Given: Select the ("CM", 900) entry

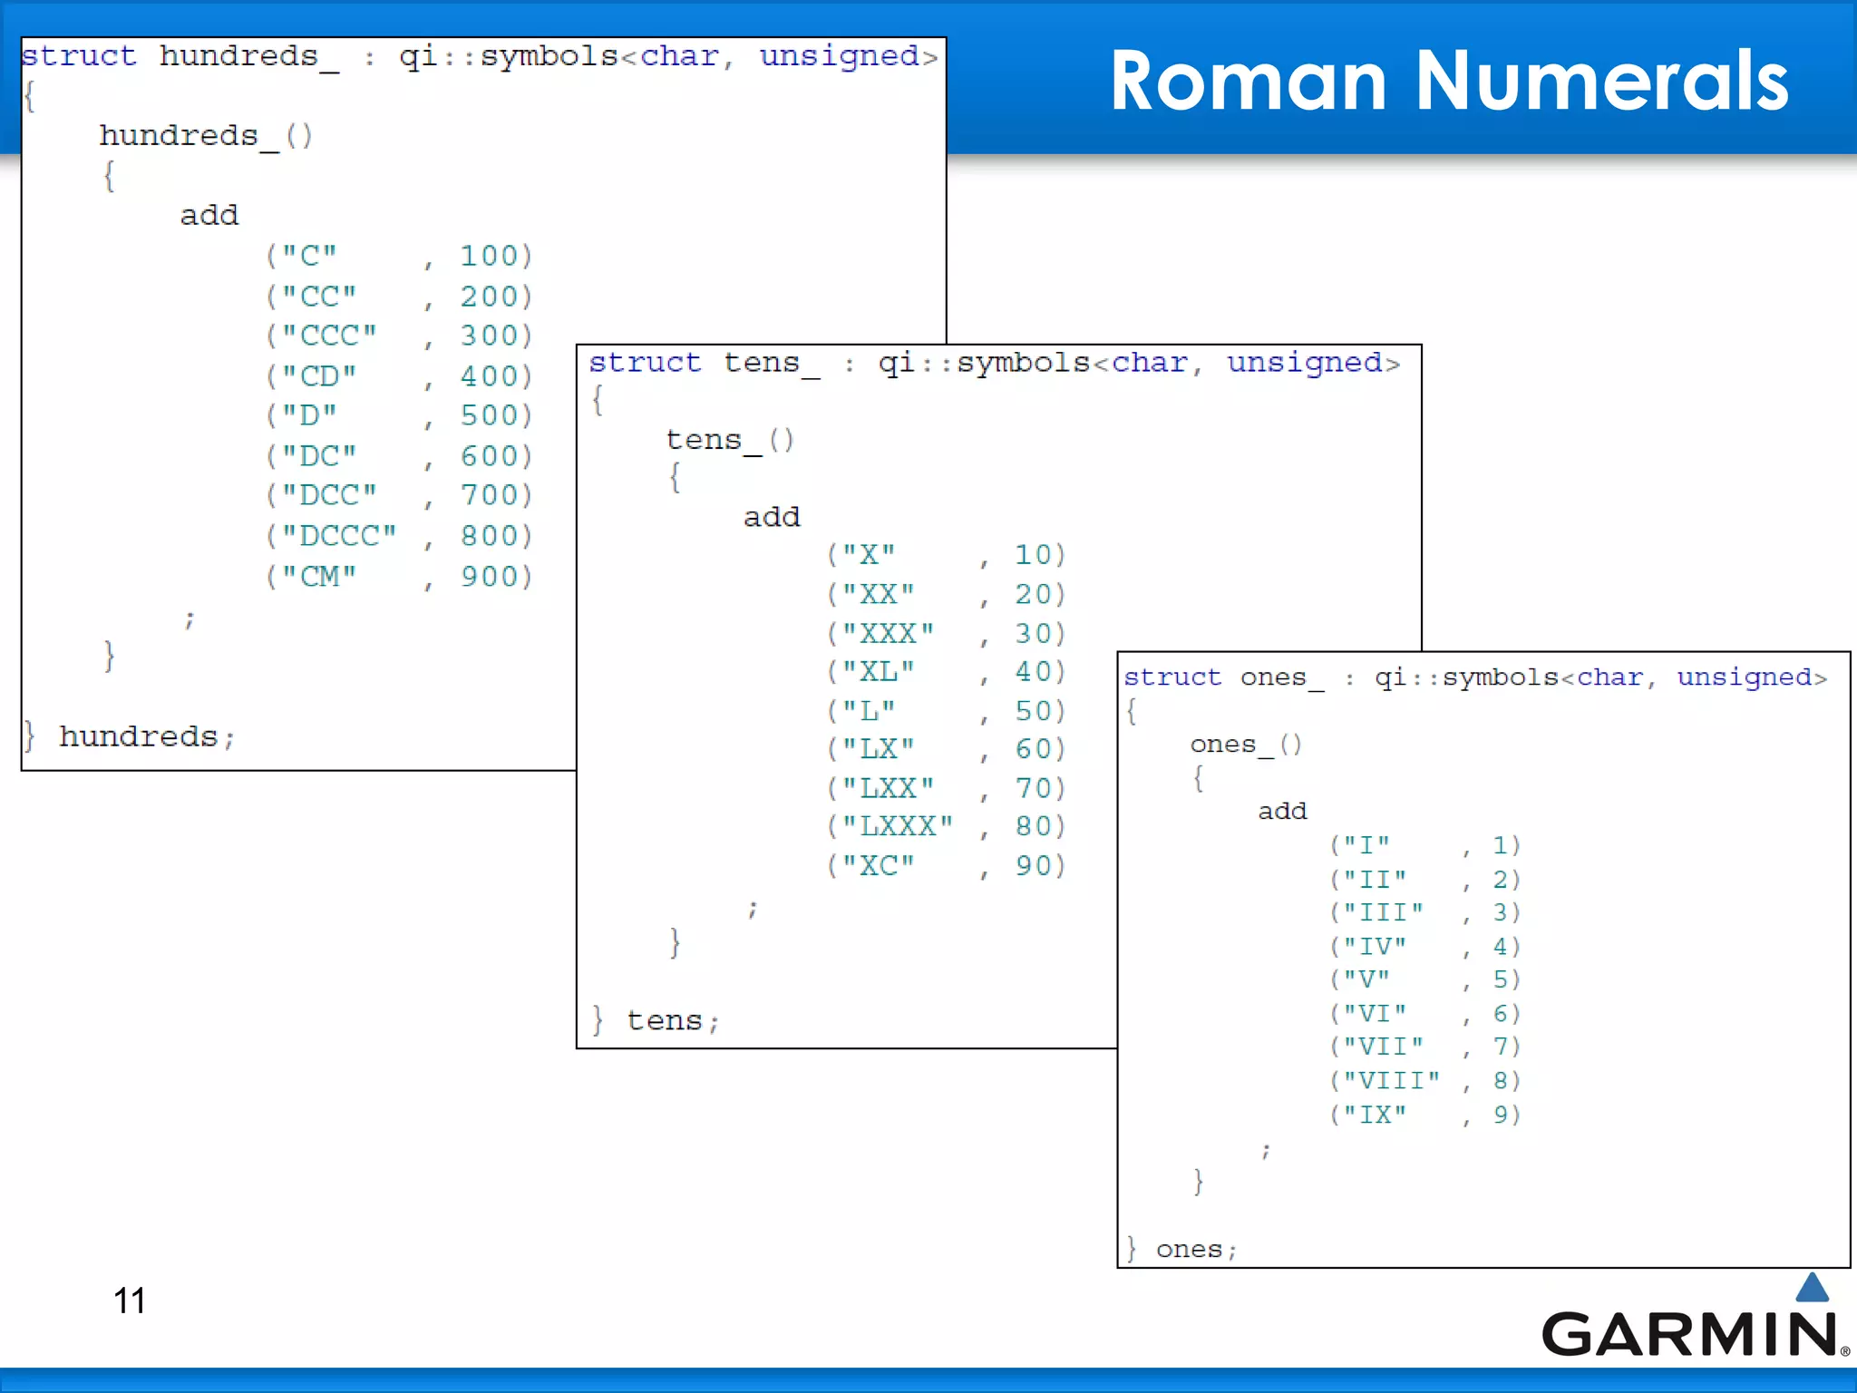Looking at the screenshot, I should [399, 576].
